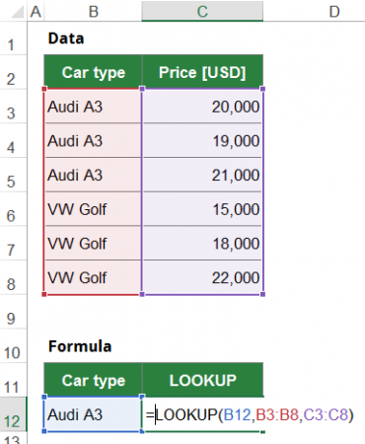Click first Audi A3 cell in row 3
The width and height of the screenshot is (365, 444).
[93, 107]
